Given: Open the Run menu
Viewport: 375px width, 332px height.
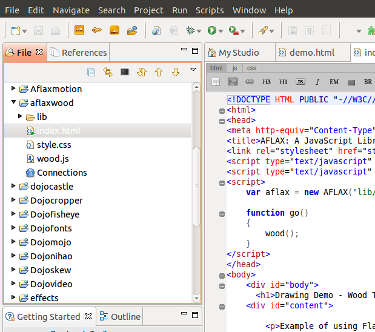Looking at the screenshot, I should 179,10.
